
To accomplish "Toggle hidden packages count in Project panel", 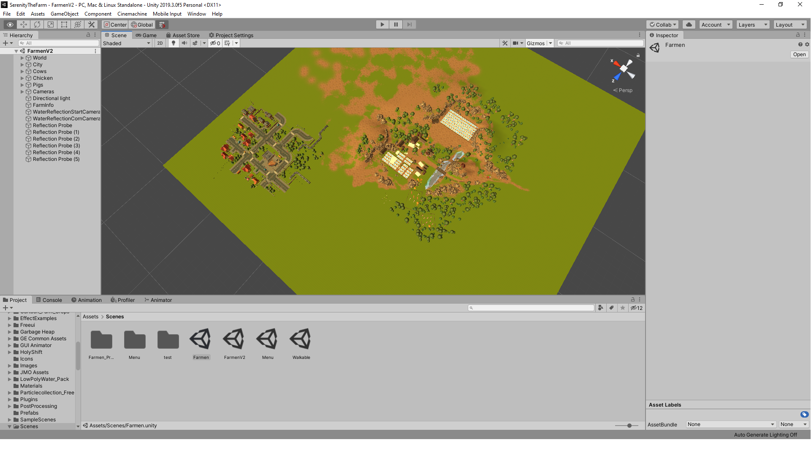I will (636, 308).
